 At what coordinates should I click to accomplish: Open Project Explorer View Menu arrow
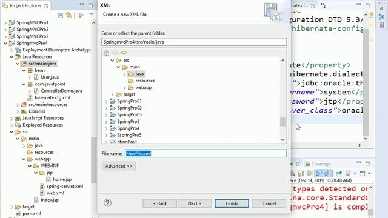tap(92, 15)
